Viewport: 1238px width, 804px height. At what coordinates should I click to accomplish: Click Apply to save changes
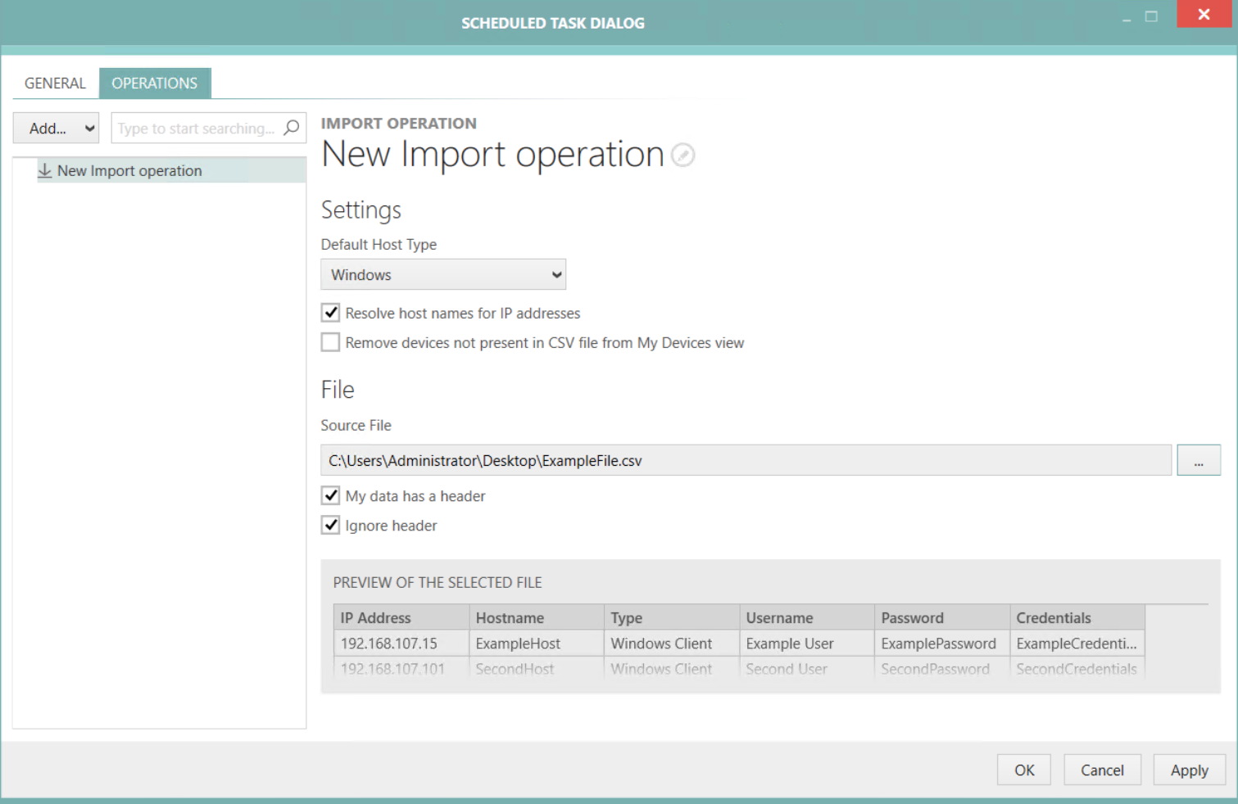pyautogui.click(x=1189, y=770)
